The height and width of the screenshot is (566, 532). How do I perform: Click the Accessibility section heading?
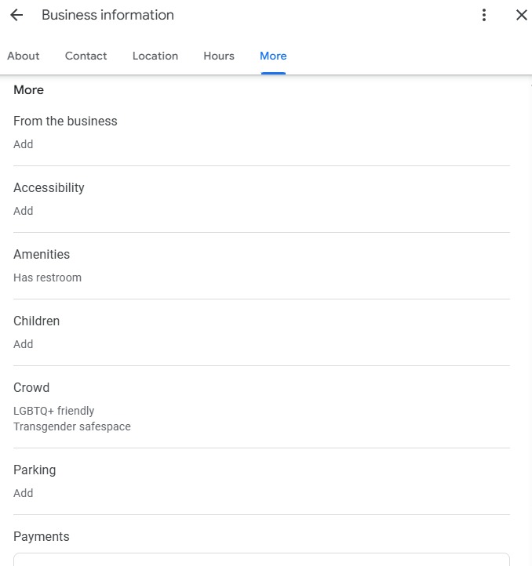point(49,188)
